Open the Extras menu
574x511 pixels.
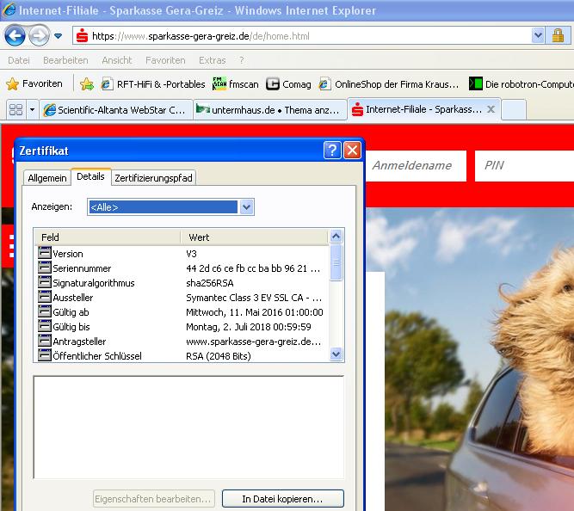coord(212,60)
